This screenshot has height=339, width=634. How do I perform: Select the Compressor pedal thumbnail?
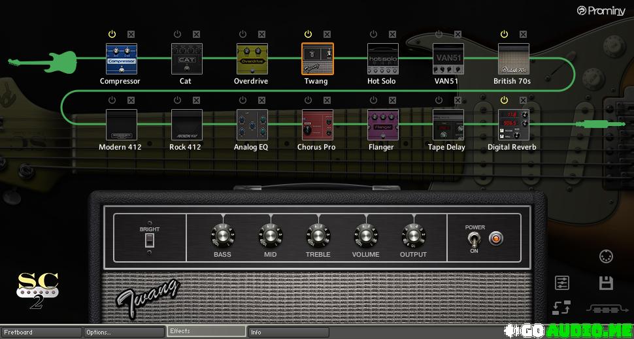[122, 59]
